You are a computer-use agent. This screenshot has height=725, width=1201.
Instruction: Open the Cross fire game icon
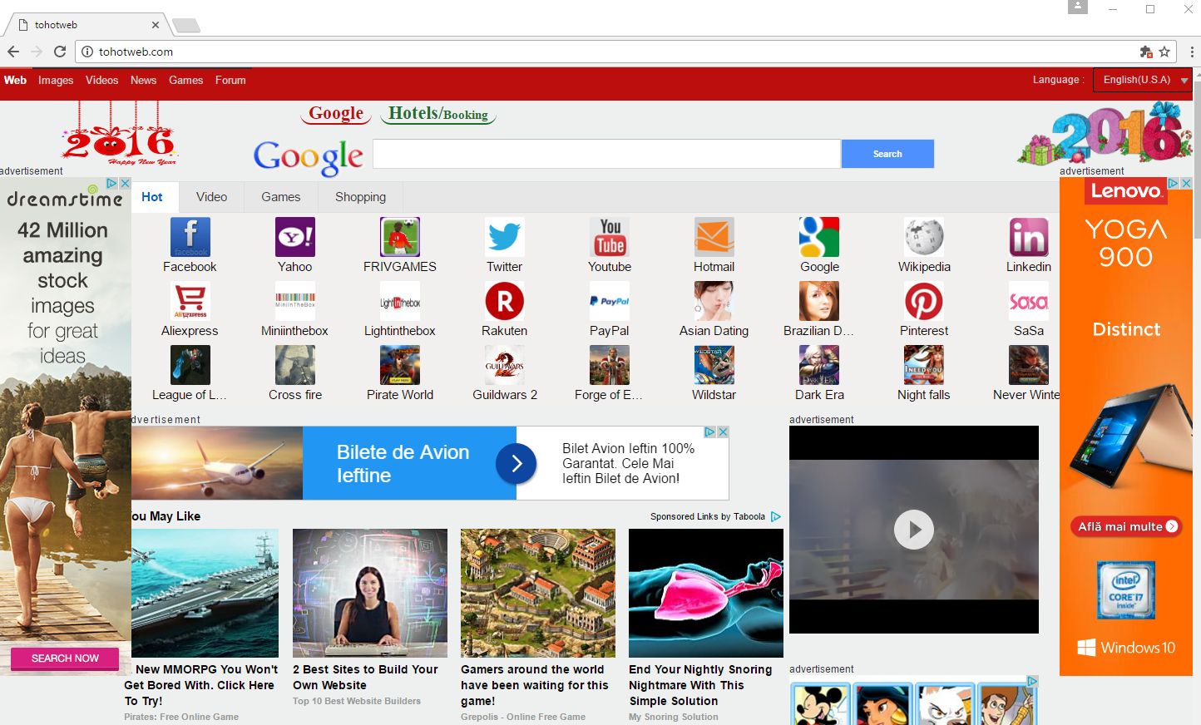(295, 365)
